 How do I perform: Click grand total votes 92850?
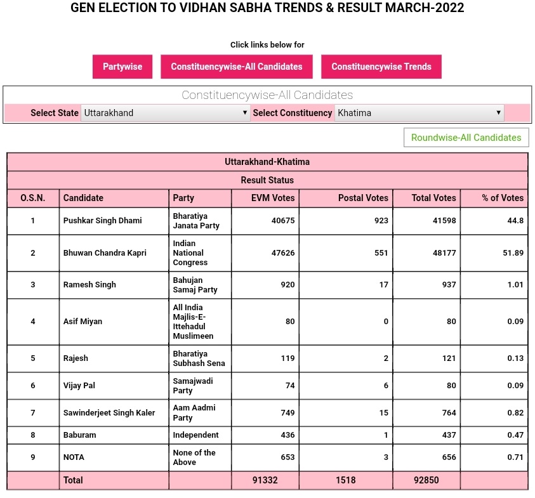(x=426, y=480)
